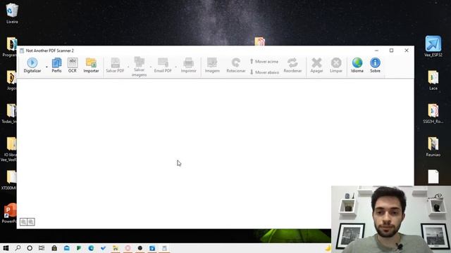
Task: Click the zoom out magnifier button
Action: pos(23,222)
